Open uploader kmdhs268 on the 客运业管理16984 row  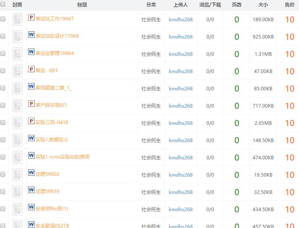[x=180, y=54]
